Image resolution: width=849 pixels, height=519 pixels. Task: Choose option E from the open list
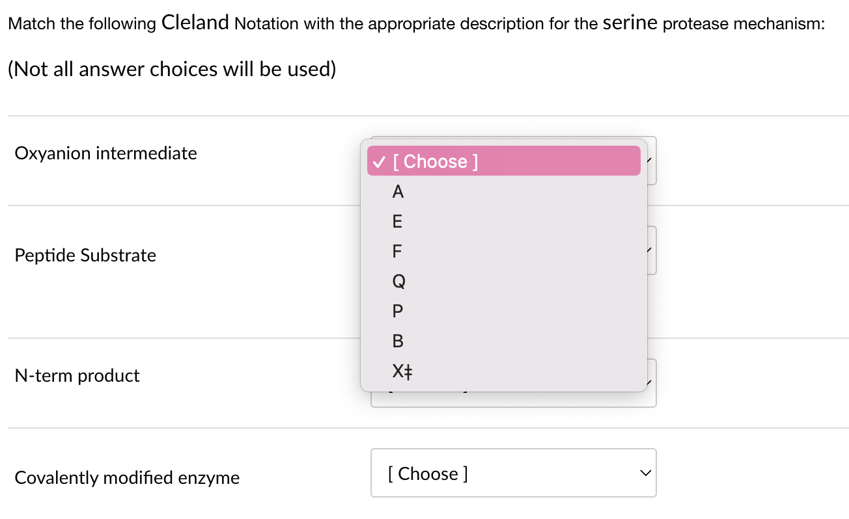coord(398,222)
